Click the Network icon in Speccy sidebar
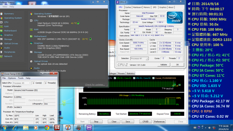The height and width of the screenshot is (131, 233). click(1, 56)
